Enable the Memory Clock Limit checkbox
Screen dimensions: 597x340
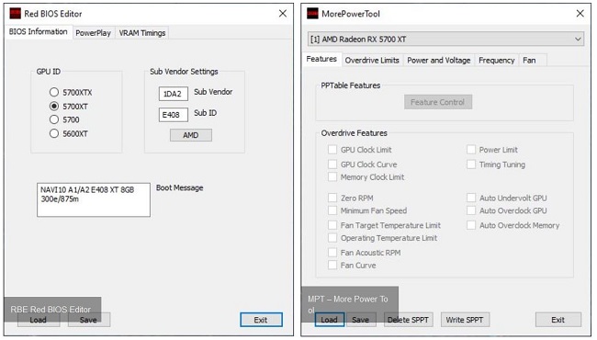coord(332,177)
